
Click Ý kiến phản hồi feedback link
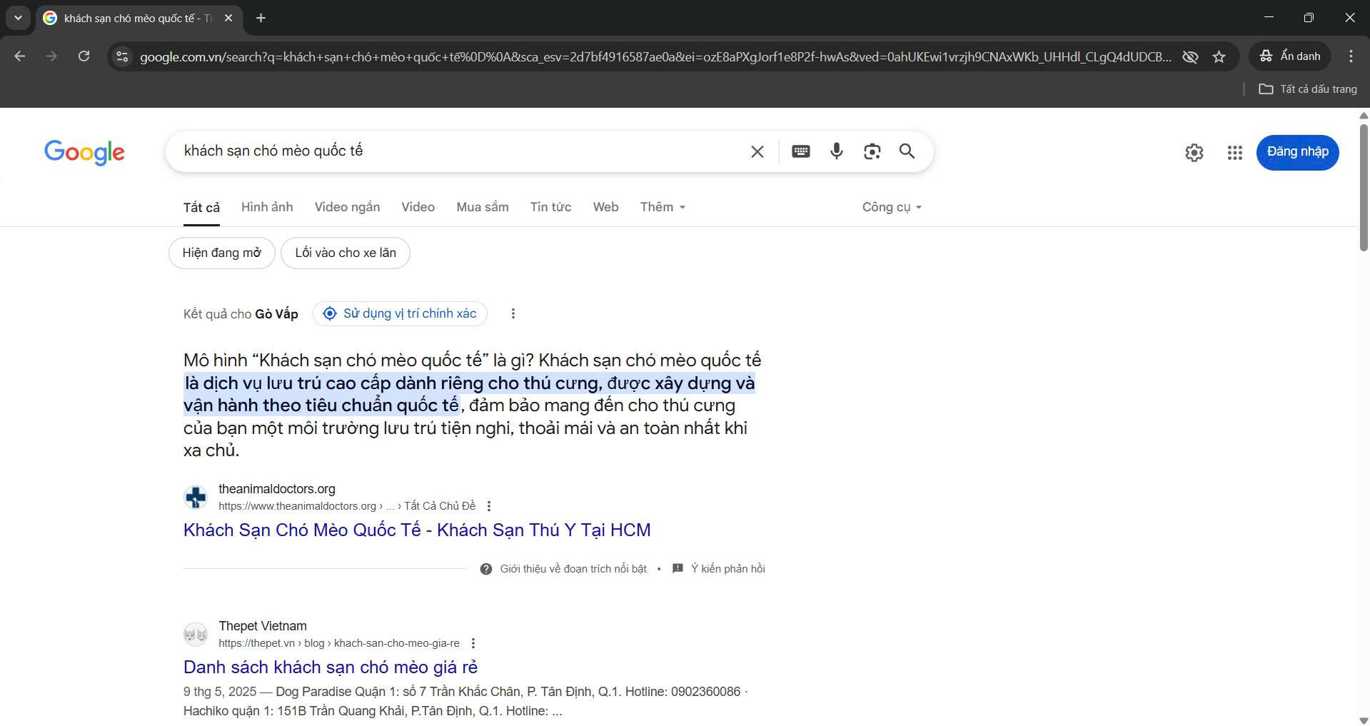tap(727, 569)
